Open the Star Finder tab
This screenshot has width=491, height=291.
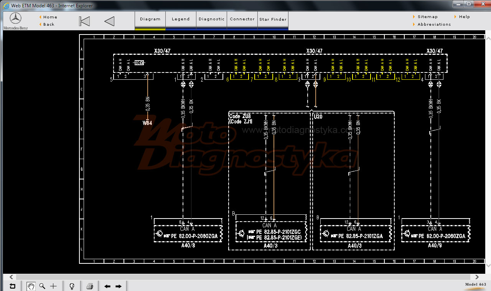273,19
